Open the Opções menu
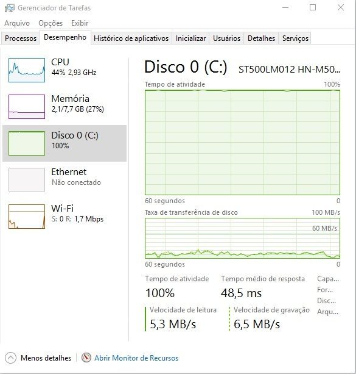356x374 pixels. tap(51, 23)
